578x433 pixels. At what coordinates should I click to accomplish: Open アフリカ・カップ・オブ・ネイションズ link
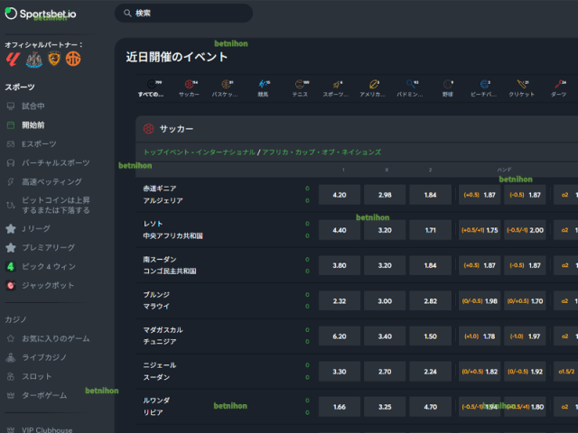pos(322,152)
